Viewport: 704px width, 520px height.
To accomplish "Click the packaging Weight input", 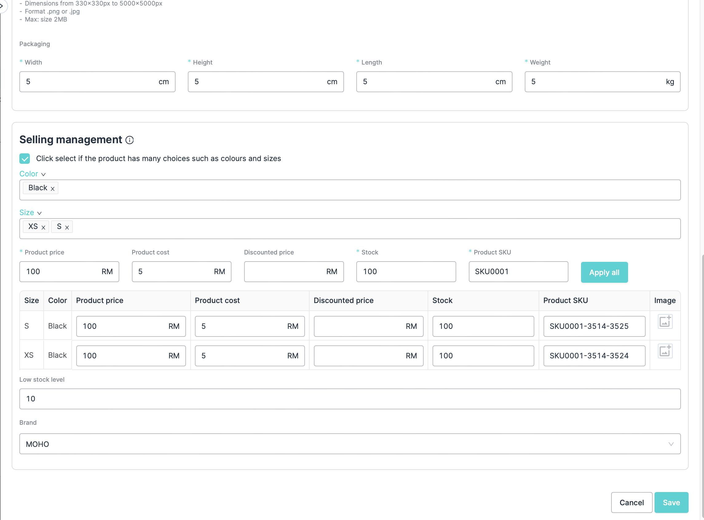I will [x=595, y=82].
